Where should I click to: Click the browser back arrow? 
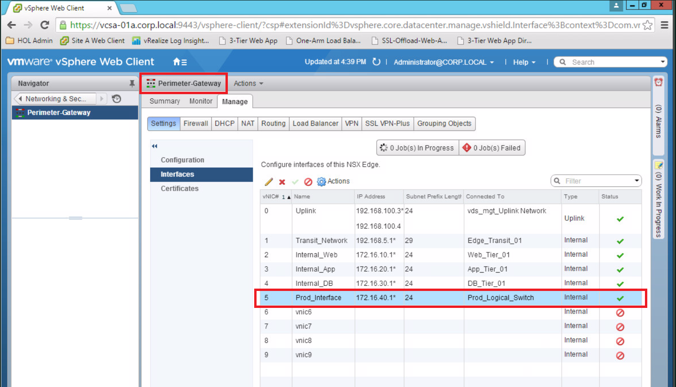tap(12, 25)
